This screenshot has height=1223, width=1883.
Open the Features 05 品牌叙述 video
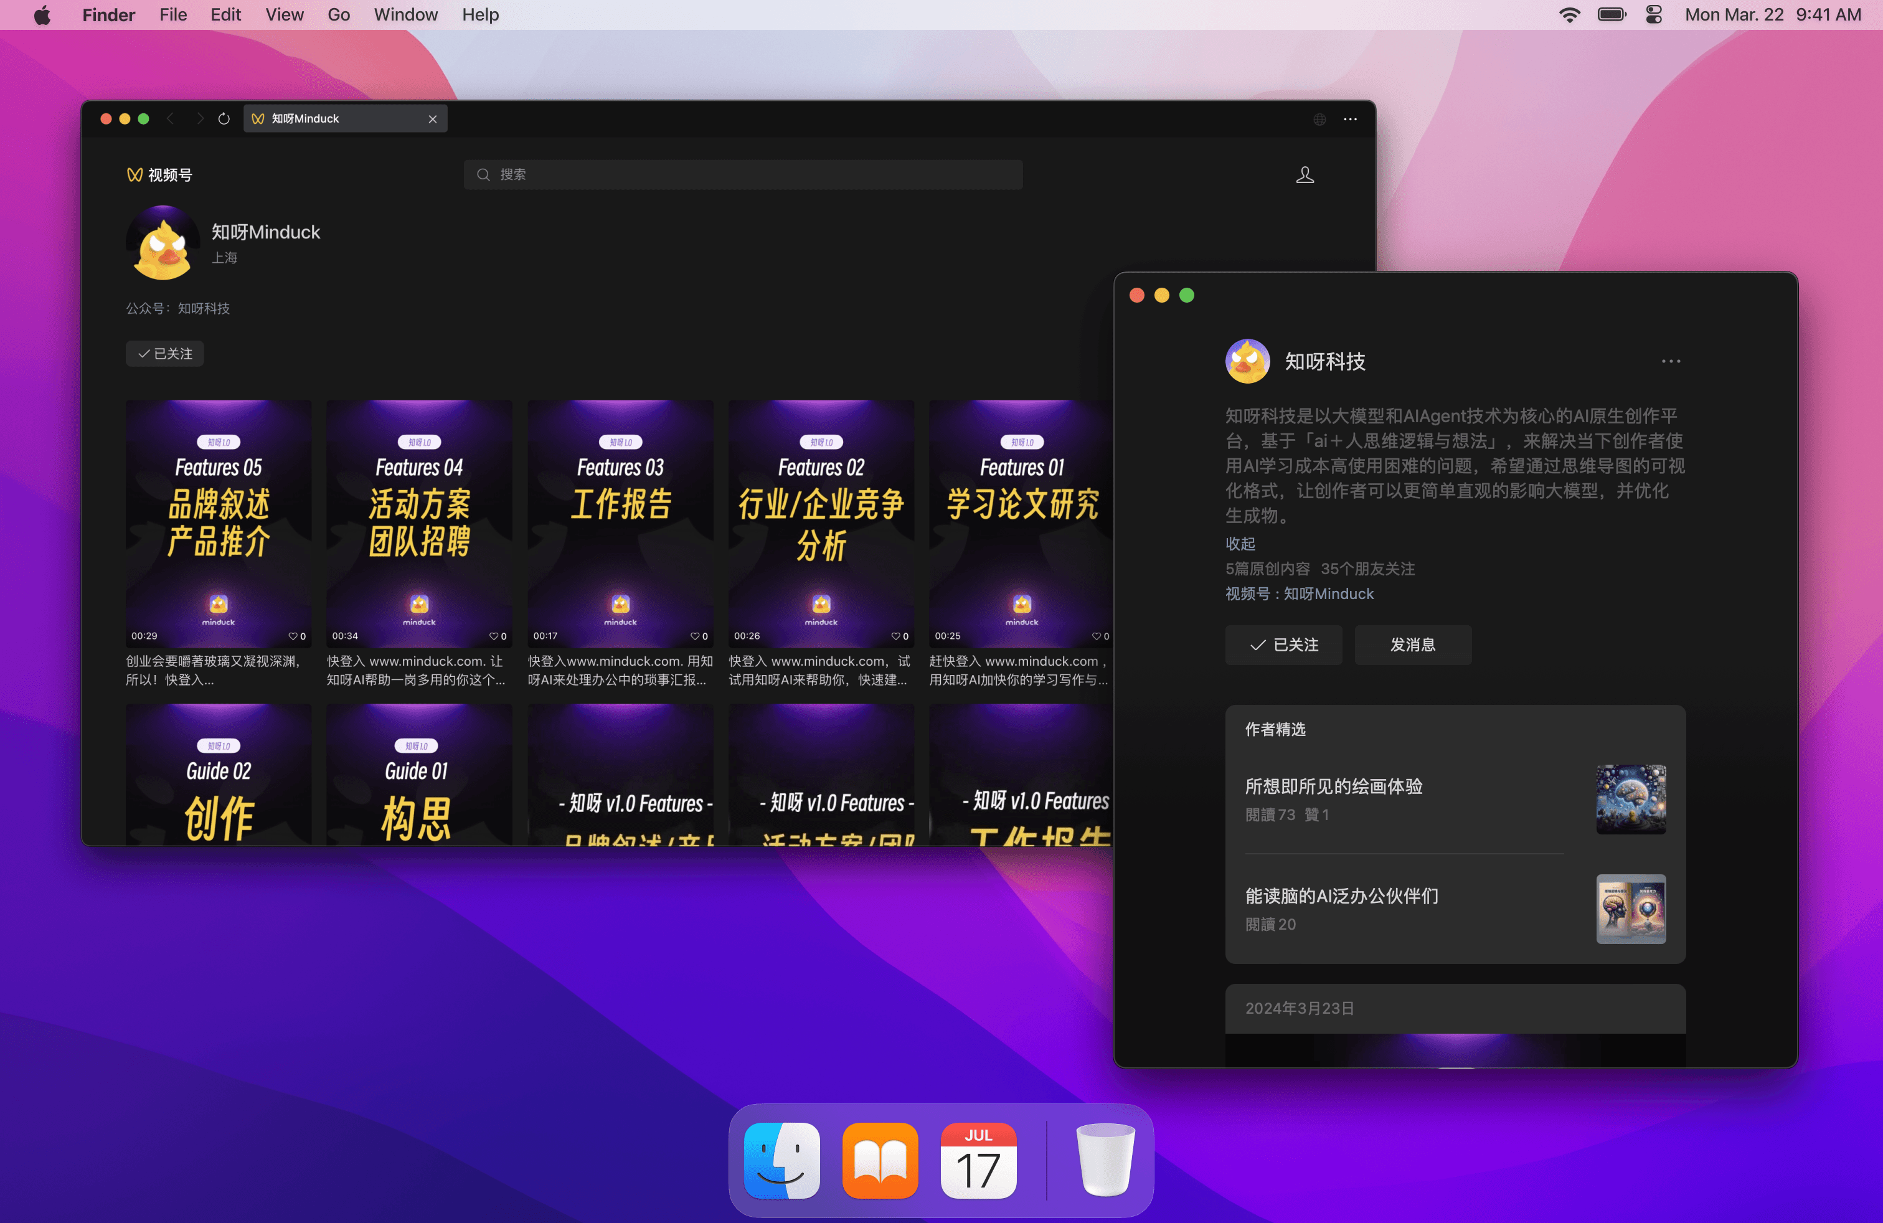click(219, 524)
